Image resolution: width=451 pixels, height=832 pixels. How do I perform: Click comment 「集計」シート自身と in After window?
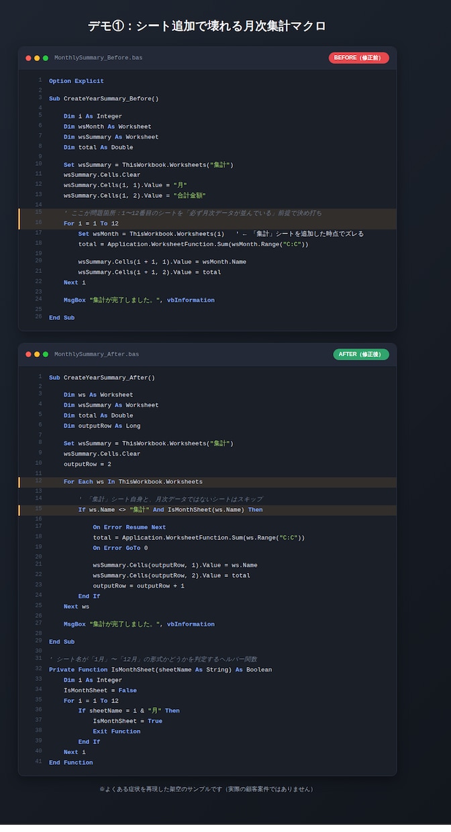click(170, 499)
